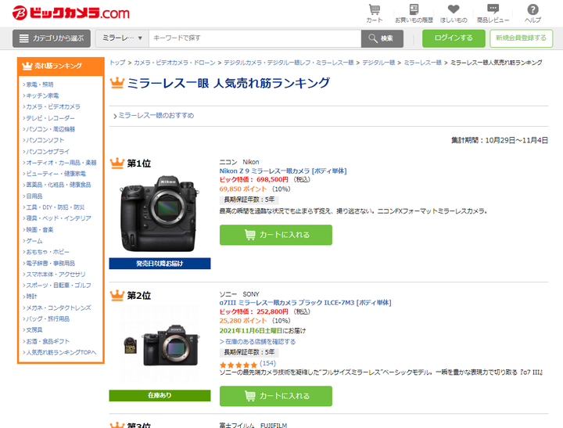This screenshot has width=563, height=428.
Task: Open α7III ILCE-7M3 product title link
Action: 305,303
